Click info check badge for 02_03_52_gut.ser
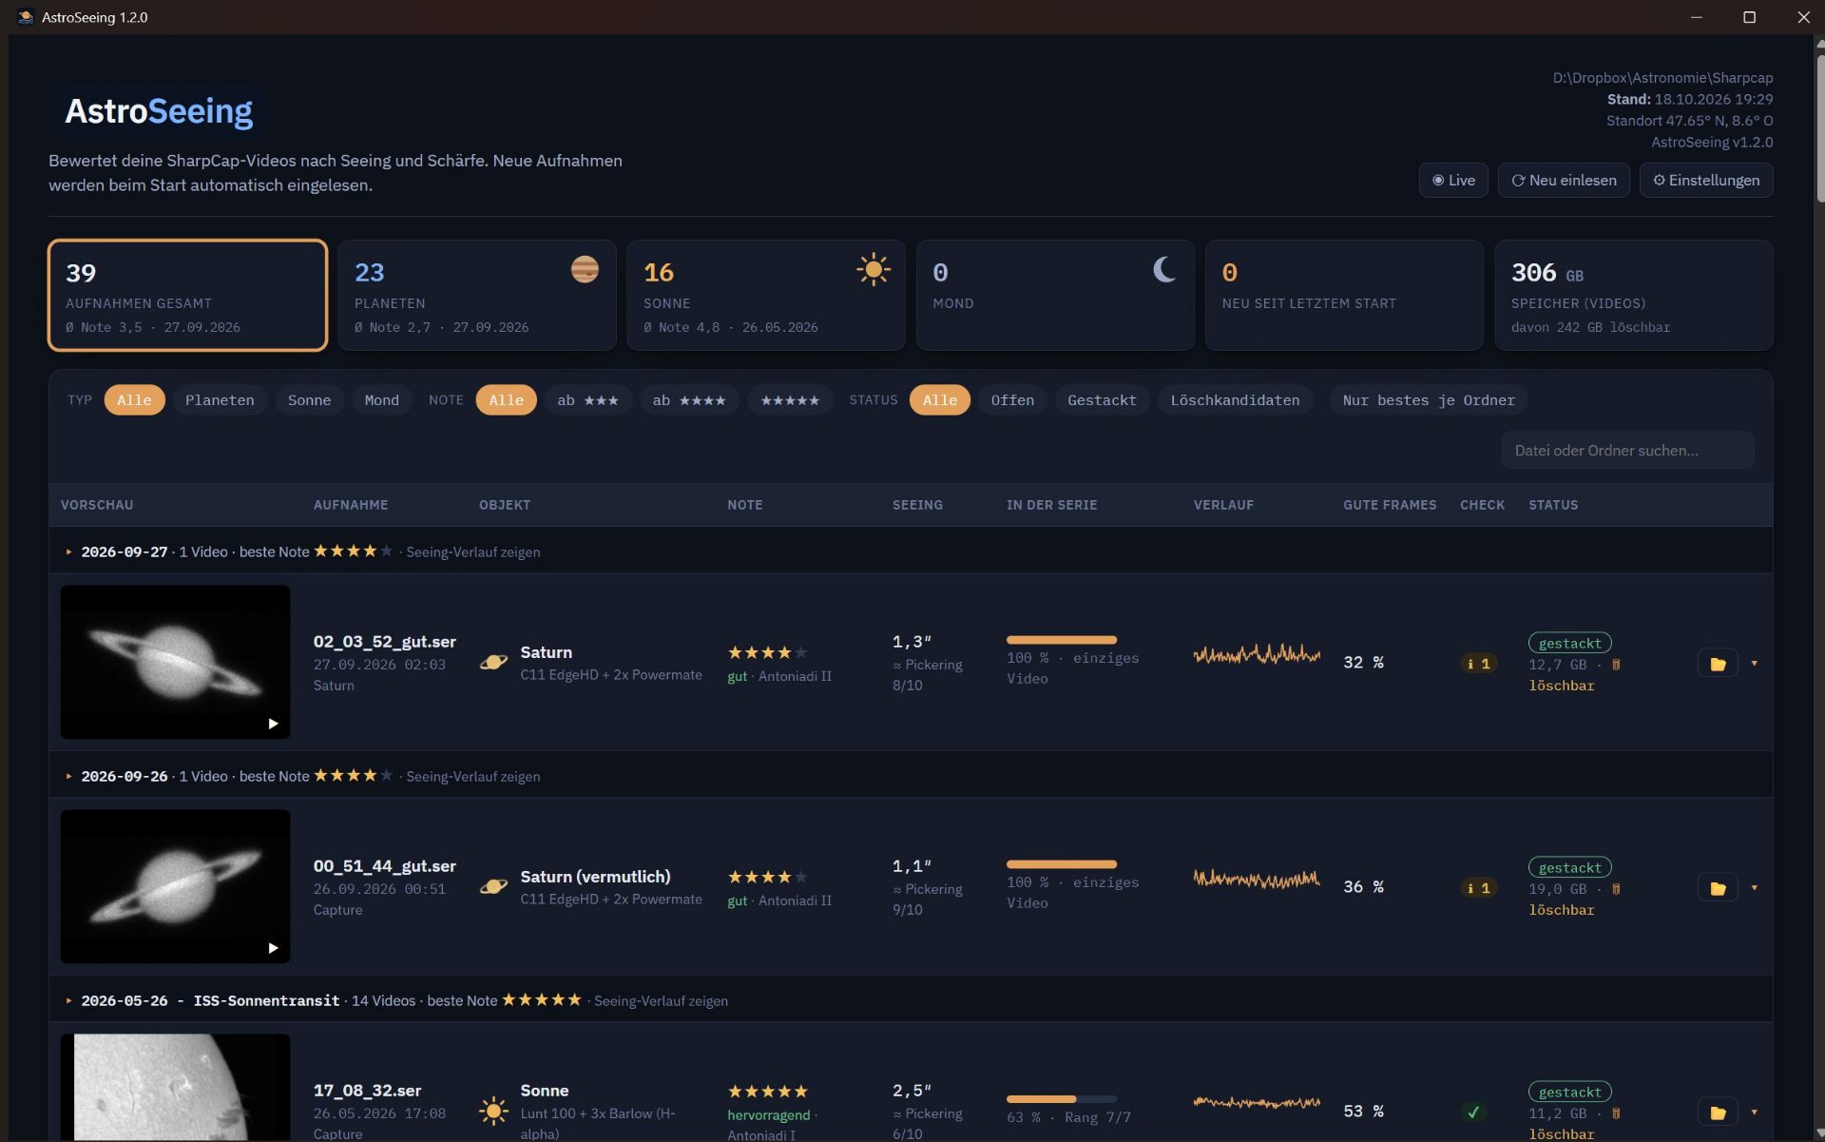Image resolution: width=1825 pixels, height=1142 pixels. (1478, 664)
